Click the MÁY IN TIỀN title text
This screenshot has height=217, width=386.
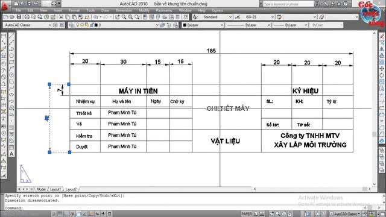pyautogui.click(x=138, y=91)
